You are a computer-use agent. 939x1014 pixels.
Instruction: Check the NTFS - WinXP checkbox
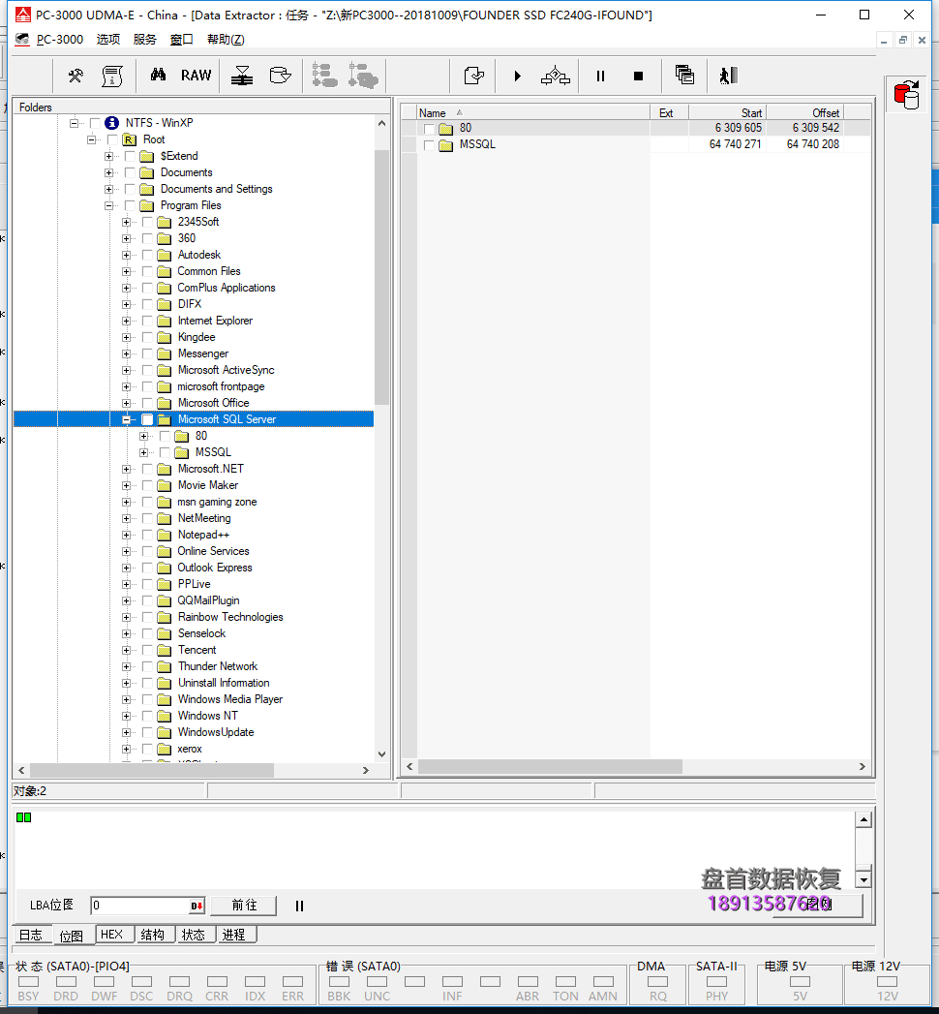pyautogui.click(x=95, y=123)
